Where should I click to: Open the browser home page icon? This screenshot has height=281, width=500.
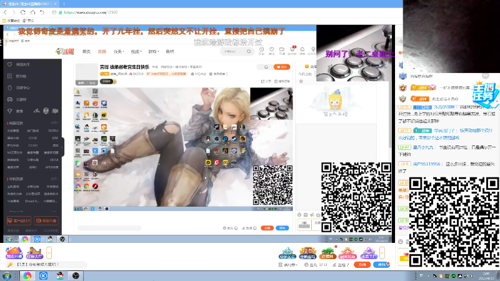pos(32,12)
